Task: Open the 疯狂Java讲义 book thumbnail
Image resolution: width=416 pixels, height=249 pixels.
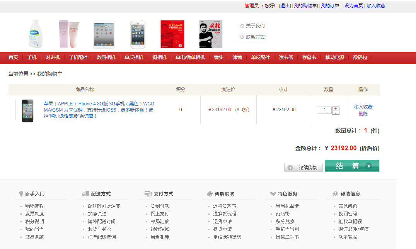Action: (x=211, y=34)
